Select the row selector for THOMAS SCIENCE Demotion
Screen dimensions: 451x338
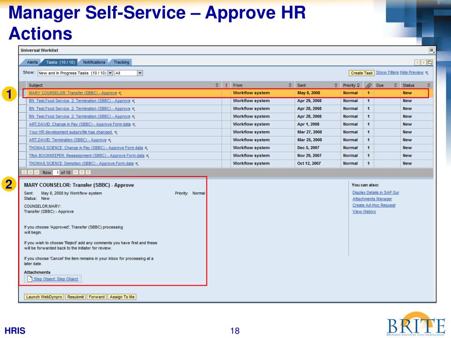(23, 163)
